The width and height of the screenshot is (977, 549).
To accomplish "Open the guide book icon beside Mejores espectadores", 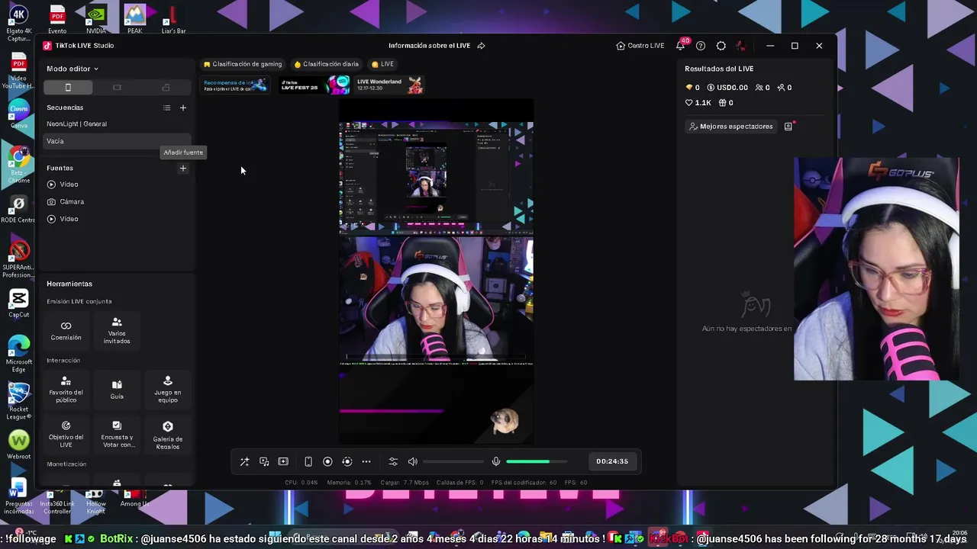I will (x=788, y=127).
